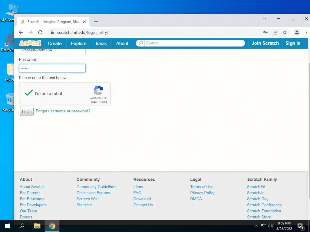Screen dimensions: 310x232
Task: Open the notification center icon
Action: tap(300, 226)
